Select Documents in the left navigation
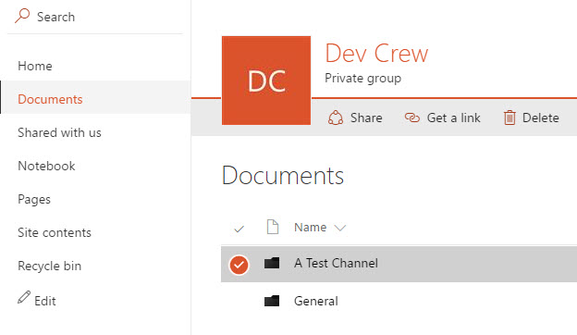 point(50,99)
